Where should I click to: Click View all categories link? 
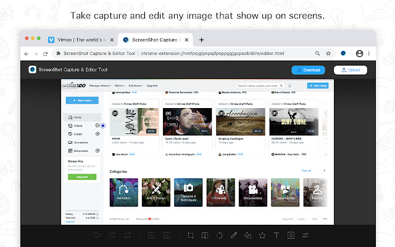(306, 170)
